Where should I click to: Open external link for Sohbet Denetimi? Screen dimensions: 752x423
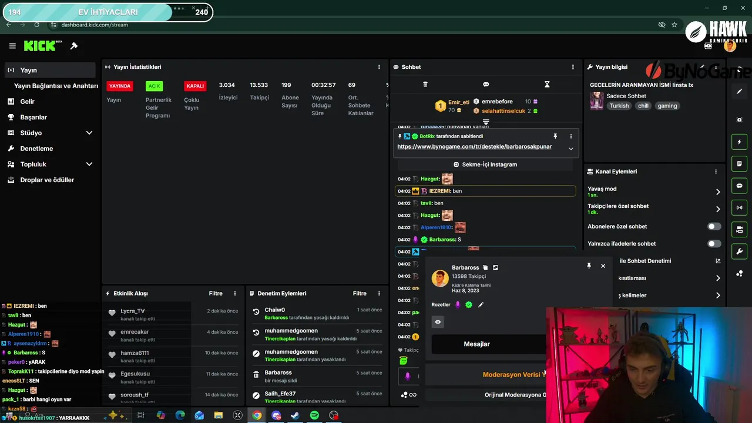(718, 261)
